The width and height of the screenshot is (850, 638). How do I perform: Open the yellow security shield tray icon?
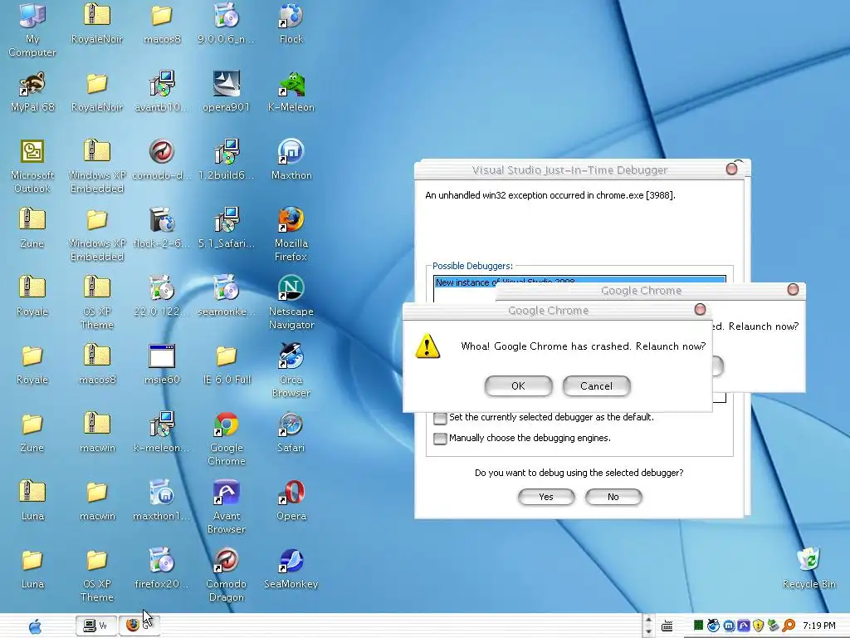point(759,626)
